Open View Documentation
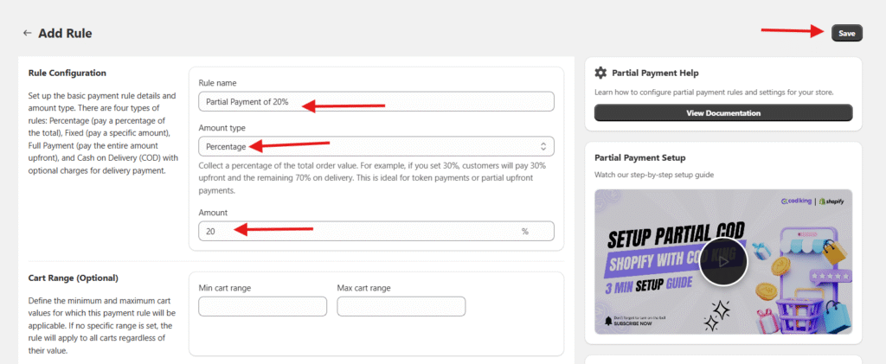Image resolution: width=886 pixels, height=364 pixels. click(x=722, y=113)
